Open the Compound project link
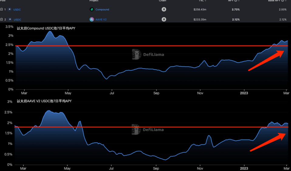The image size is (291, 171). pyautogui.click(x=102, y=9)
